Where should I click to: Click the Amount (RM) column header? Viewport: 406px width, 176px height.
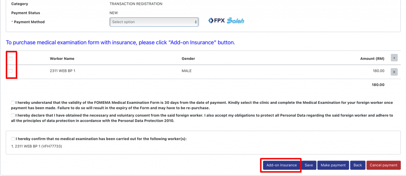coord(372,59)
